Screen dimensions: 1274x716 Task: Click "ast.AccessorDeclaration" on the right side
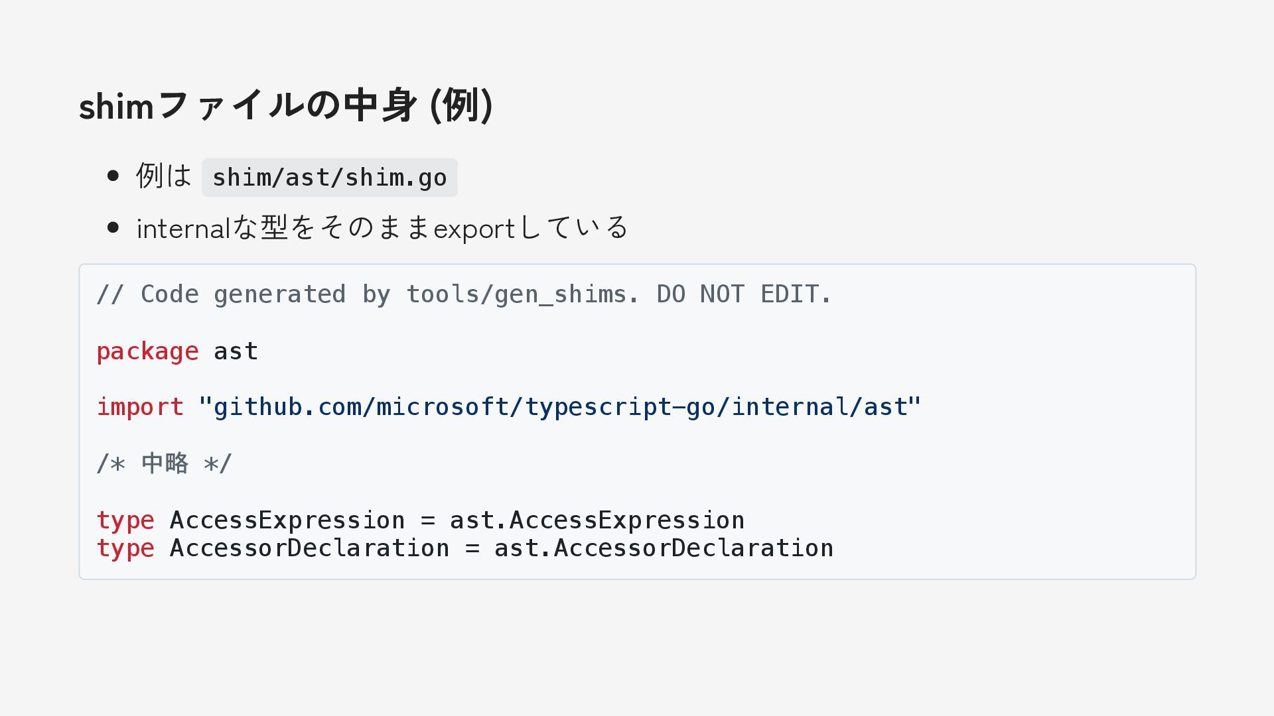click(664, 548)
